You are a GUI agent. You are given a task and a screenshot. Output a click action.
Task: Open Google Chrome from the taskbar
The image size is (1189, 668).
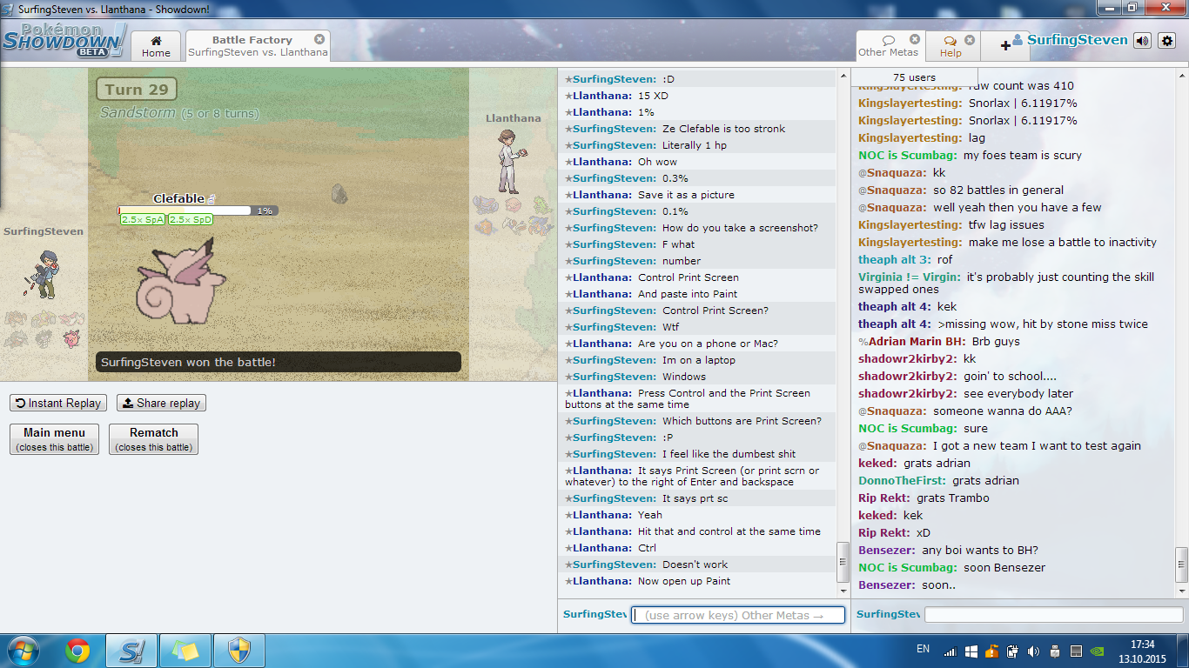coord(78,651)
